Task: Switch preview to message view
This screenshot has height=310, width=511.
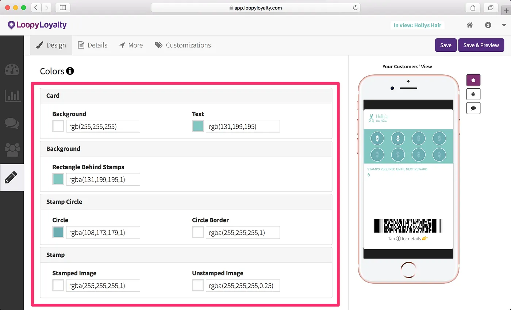Action: [473, 108]
